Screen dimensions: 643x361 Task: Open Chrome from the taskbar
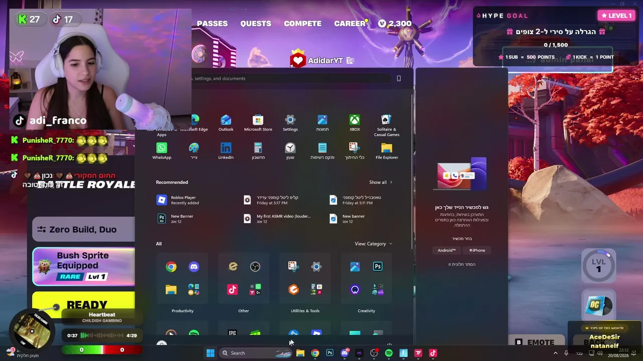pos(315,353)
